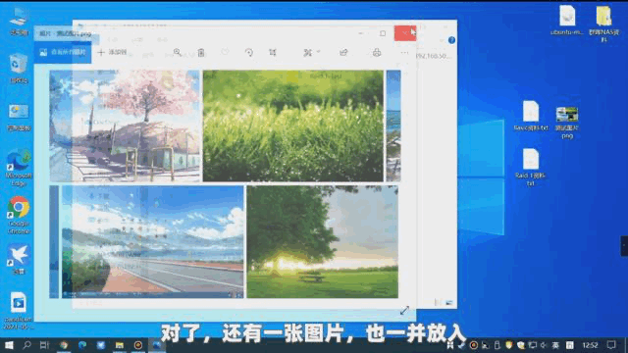Open the ubuntu file on the desktop
Image resolution: width=628 pixels, height=353 pixels.
coord(567,21)
